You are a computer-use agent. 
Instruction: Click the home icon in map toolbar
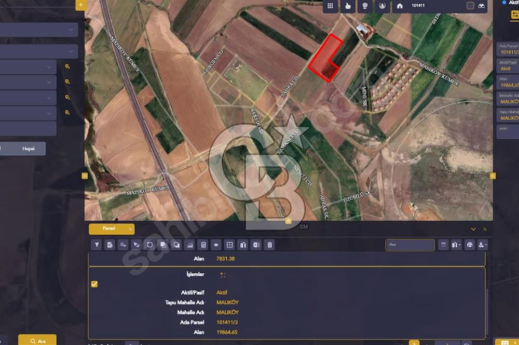[x=400, y=6]
